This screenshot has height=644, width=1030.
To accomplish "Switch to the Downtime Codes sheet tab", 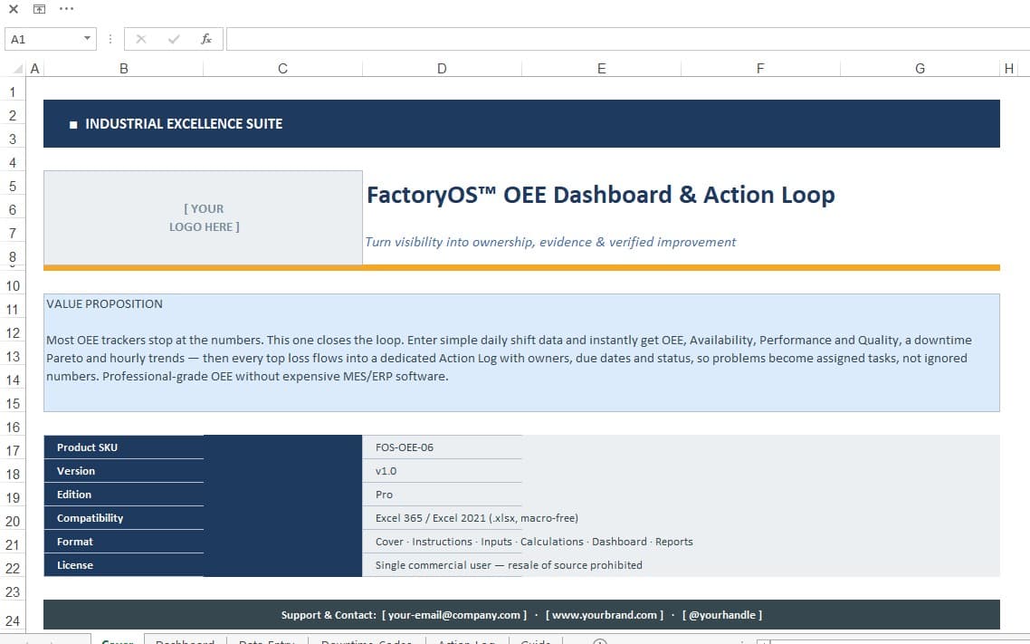I will [367, 640].
